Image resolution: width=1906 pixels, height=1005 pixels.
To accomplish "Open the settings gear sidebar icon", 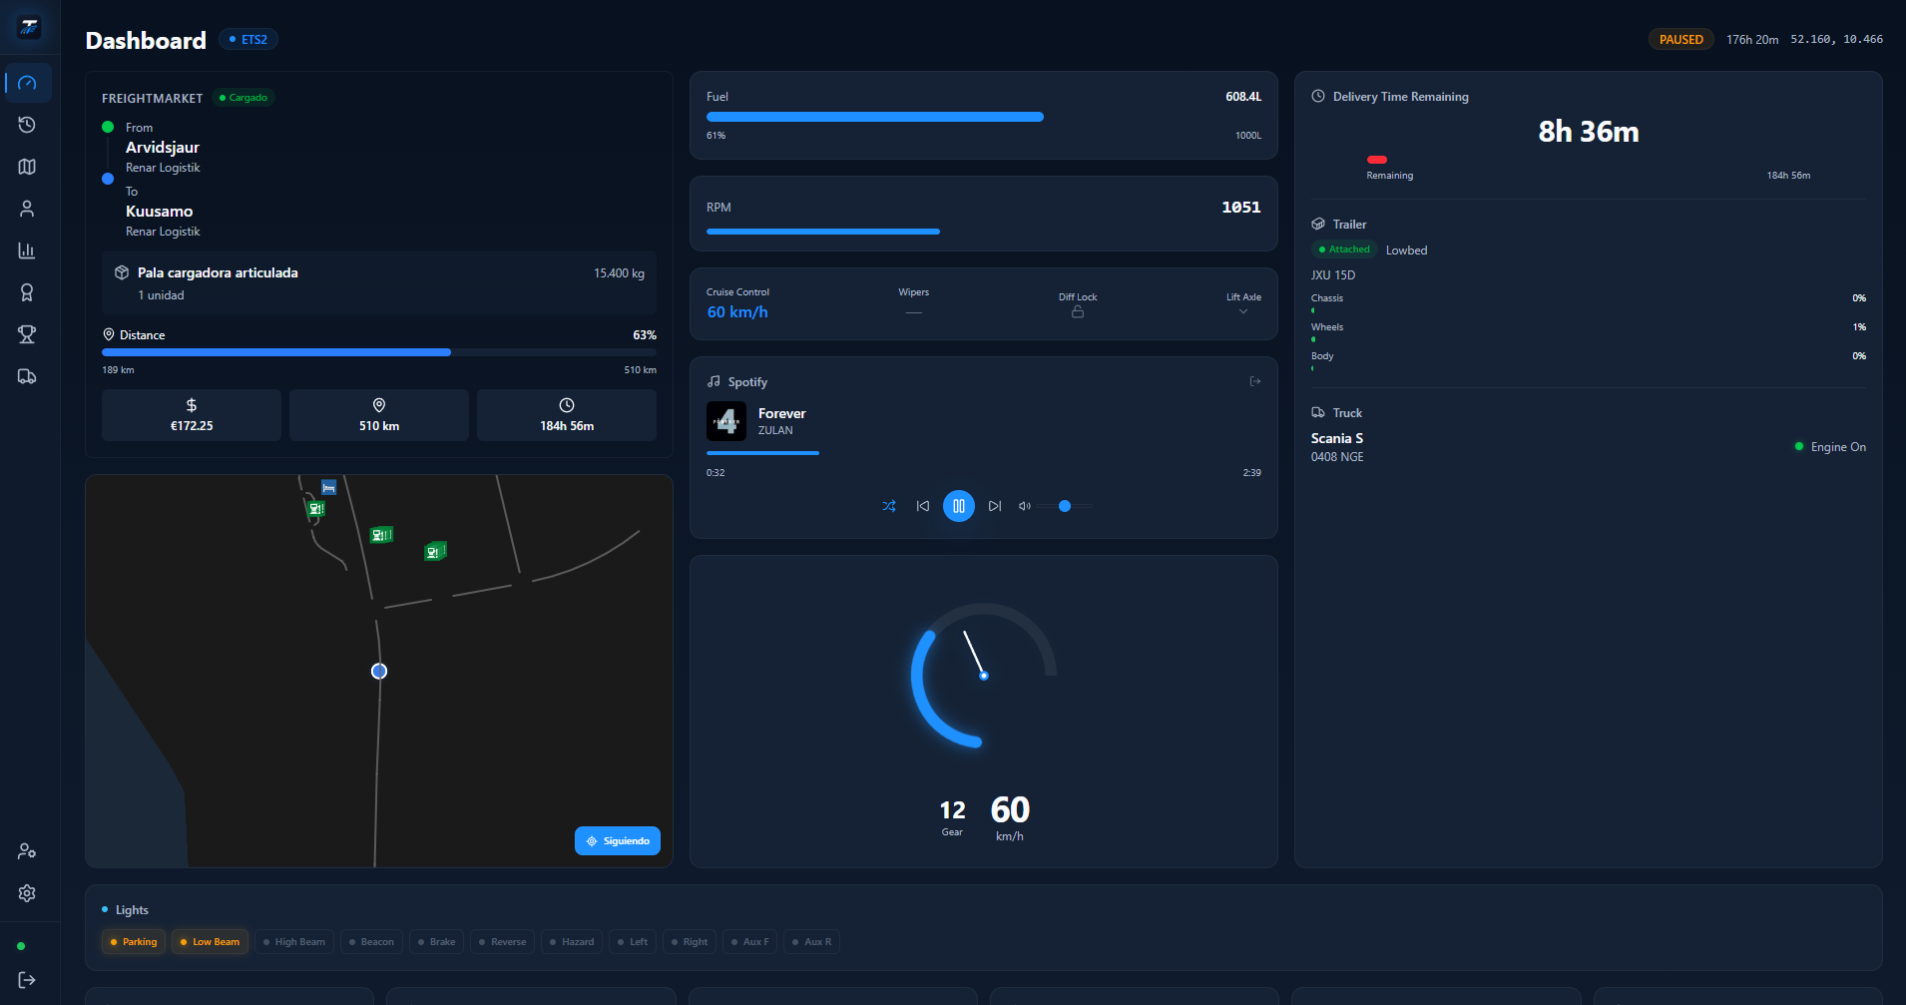I will pos(27,893).
